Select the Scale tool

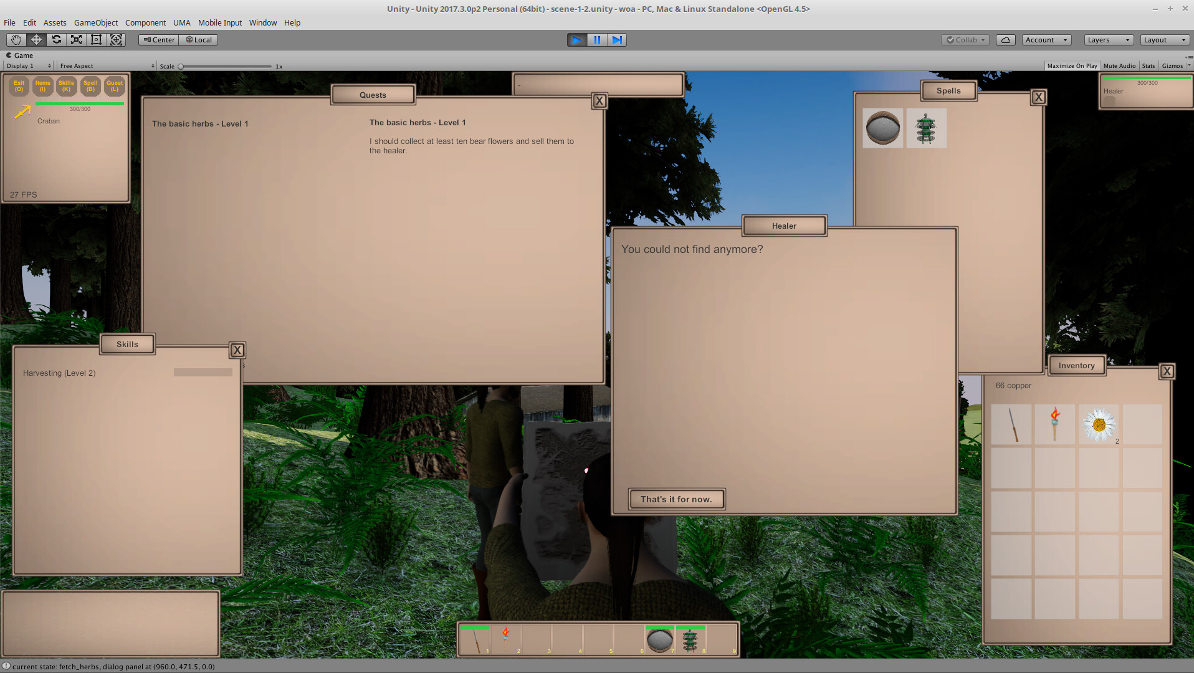76,39
